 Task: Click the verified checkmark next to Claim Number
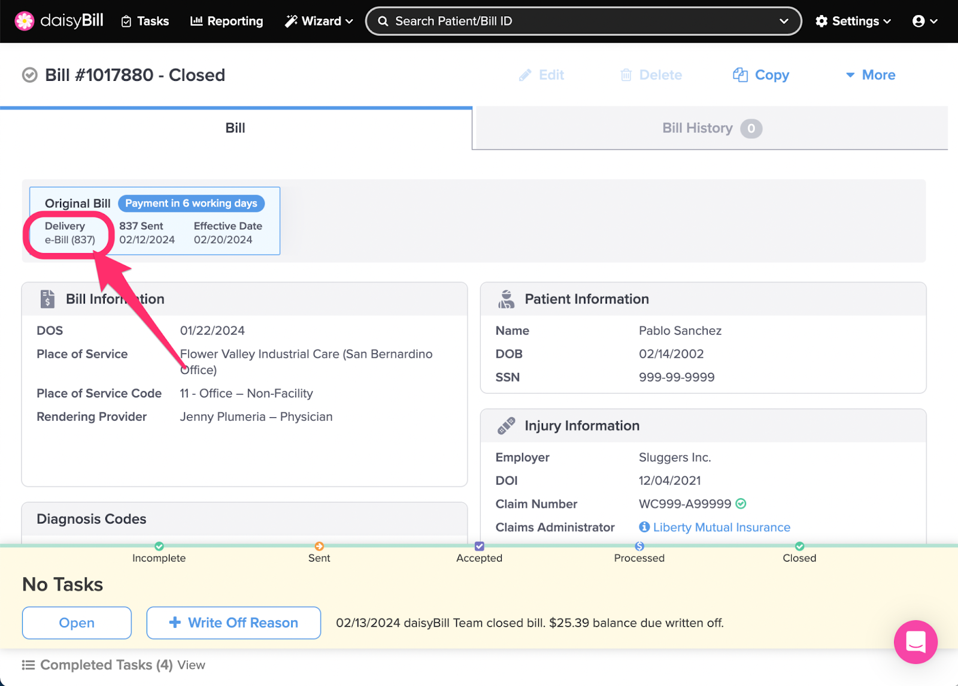point(741,503)
